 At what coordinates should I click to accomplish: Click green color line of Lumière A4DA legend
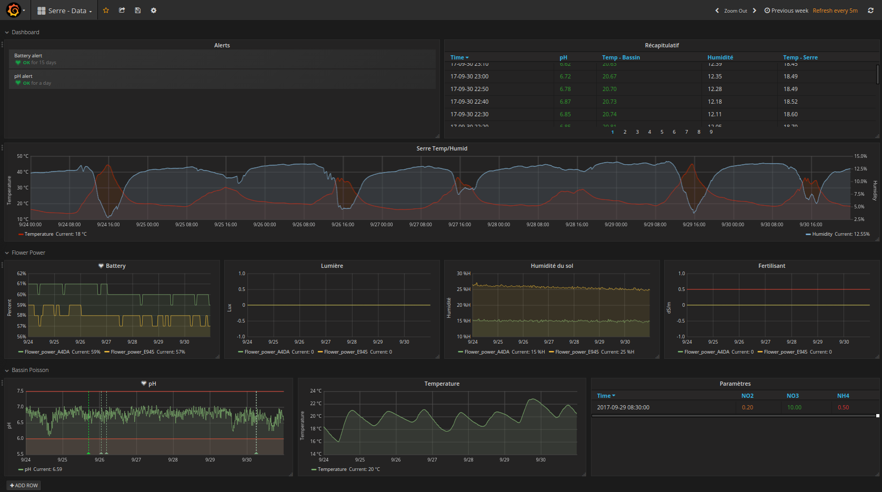[240, 352]
